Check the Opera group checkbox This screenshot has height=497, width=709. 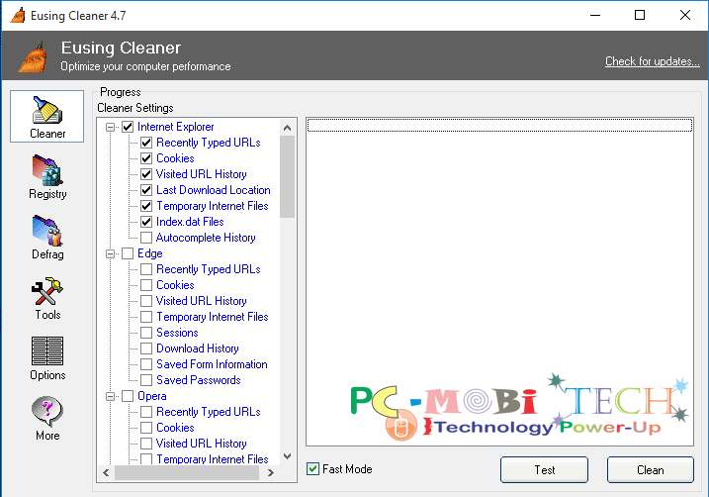[128, 396]
